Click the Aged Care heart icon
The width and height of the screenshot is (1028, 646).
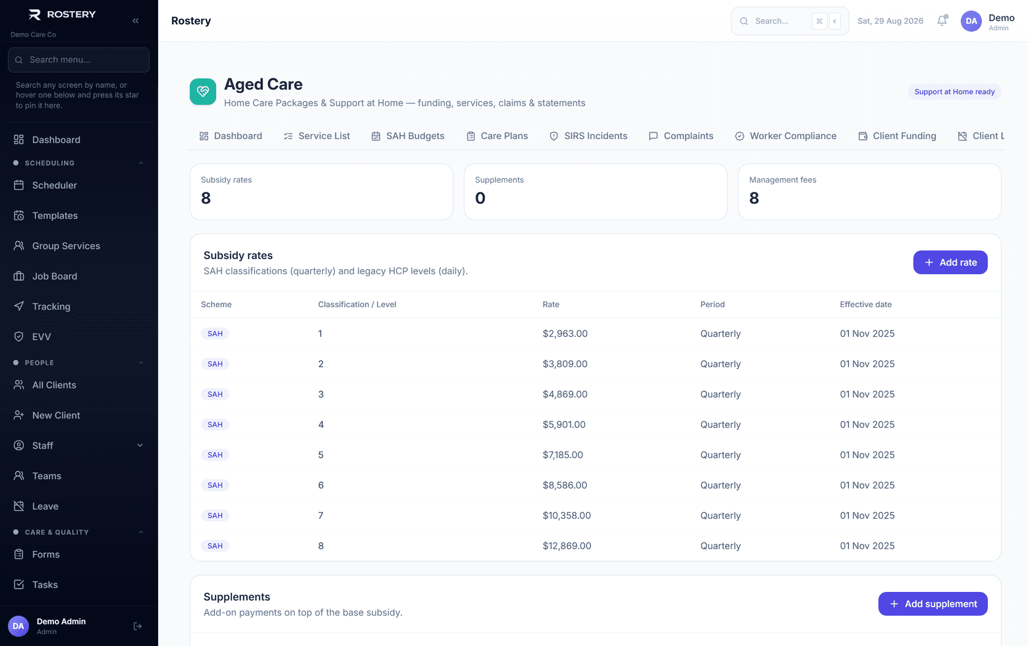(x=203, y=92)
